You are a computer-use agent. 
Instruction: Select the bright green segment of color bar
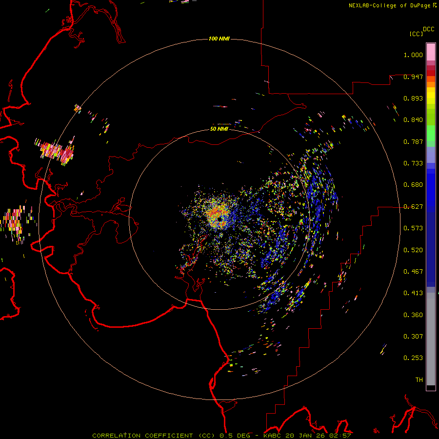[x=431, y=133]
